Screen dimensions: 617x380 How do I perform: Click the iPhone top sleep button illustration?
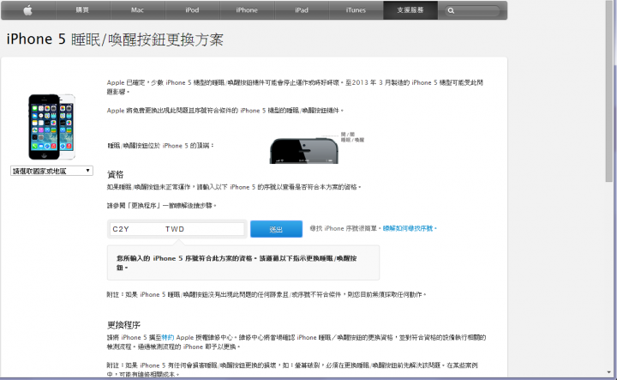click(303, 150)
